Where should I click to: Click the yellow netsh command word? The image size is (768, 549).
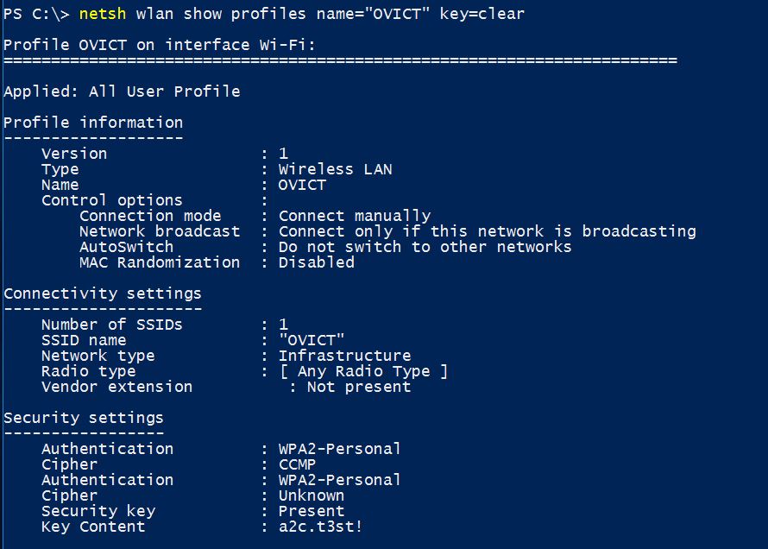pyautogui.click(x=103, y=13)
